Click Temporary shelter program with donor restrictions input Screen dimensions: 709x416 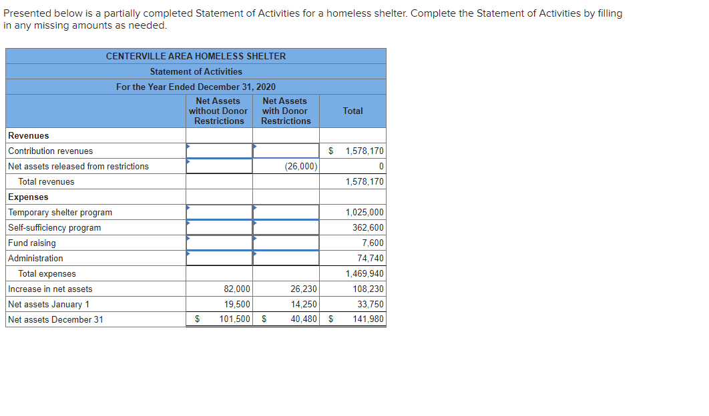[286, 212]
